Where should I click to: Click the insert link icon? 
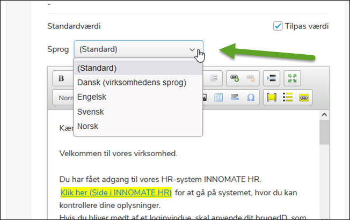(x=234, y=78)
